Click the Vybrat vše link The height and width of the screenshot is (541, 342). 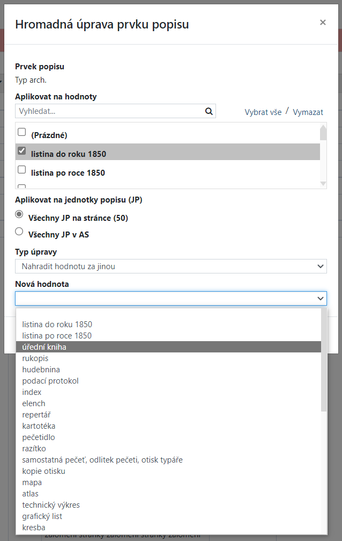pyautogui.click(x=263, y=112)
